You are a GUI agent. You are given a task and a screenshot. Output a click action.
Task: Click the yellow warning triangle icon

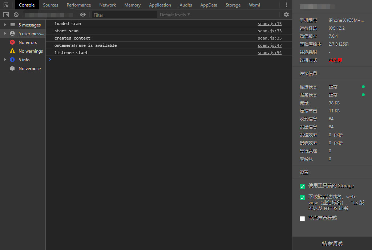(12, 51)
